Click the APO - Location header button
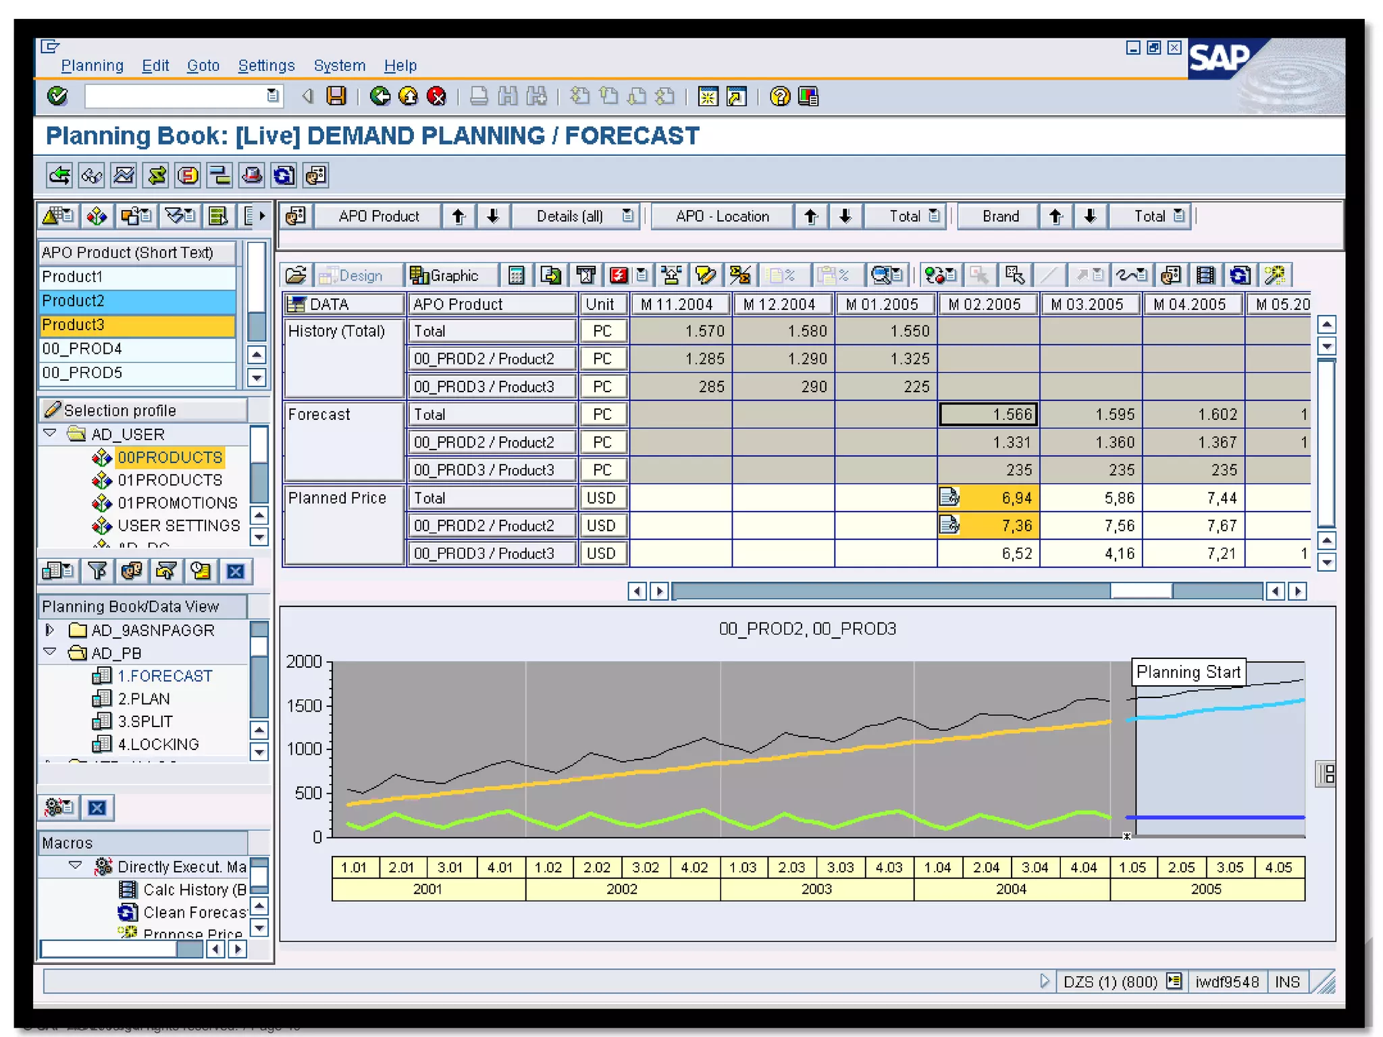Image resolution: width=1383 pixels, height=1037 pixels. 722,216
